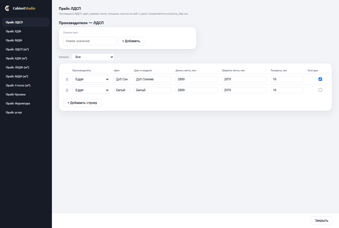The image size is (339, 228).
Task: Click the Цвет field in the Белый row
Action: pos(122,90)
